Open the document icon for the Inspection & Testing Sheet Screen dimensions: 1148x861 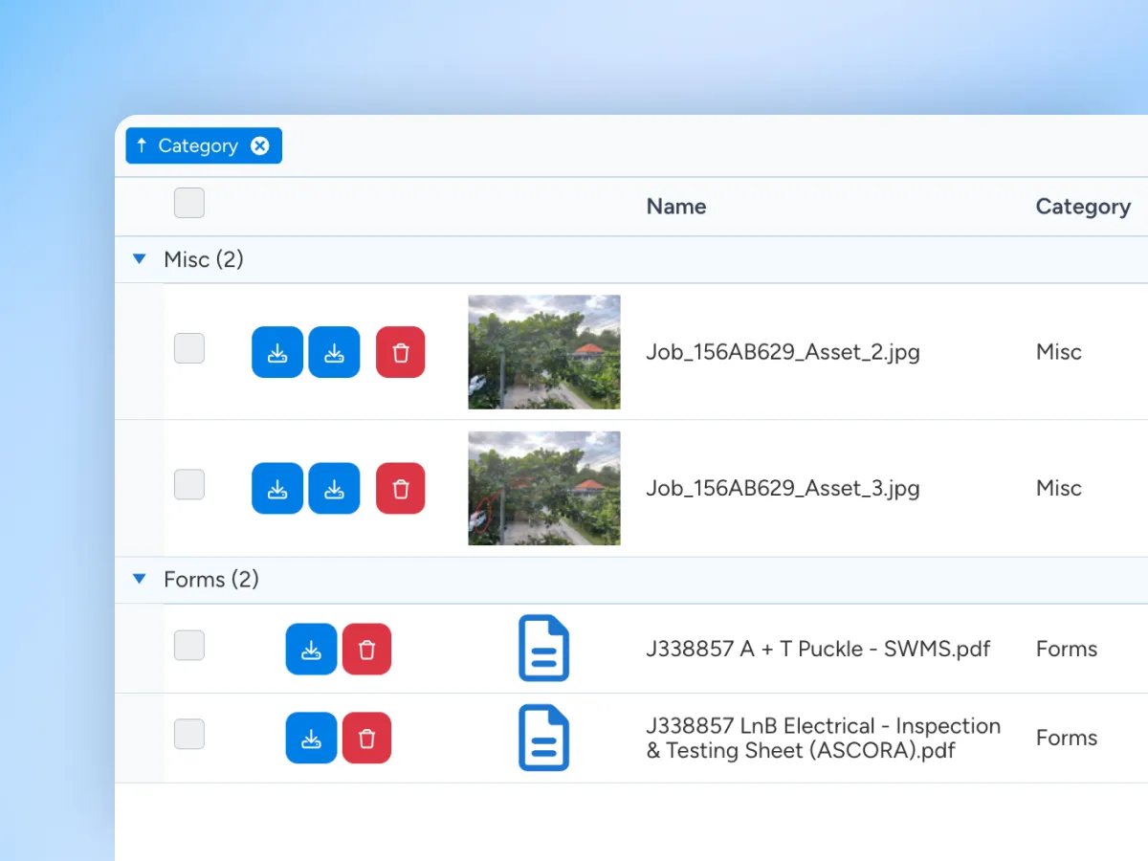tap(543, 738)
